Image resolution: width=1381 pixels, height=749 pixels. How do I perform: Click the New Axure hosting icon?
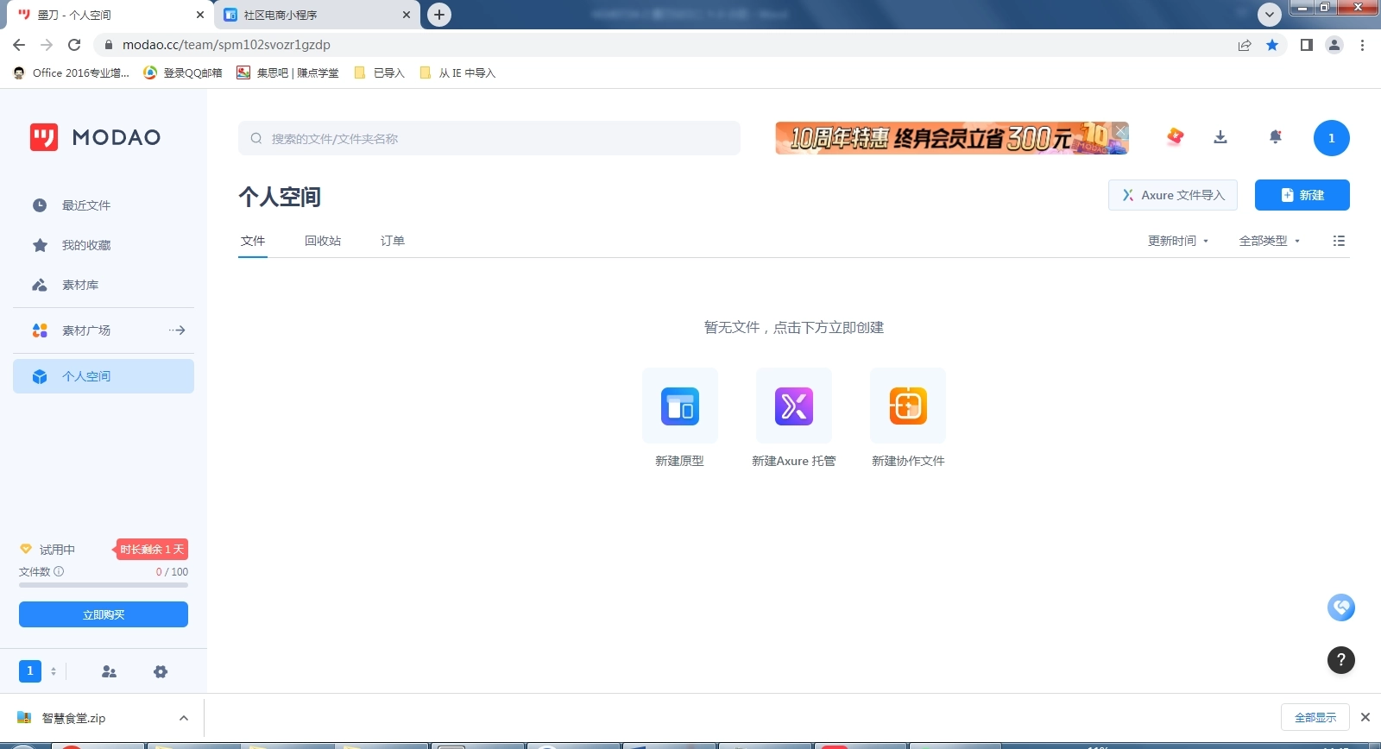point(793,406)
